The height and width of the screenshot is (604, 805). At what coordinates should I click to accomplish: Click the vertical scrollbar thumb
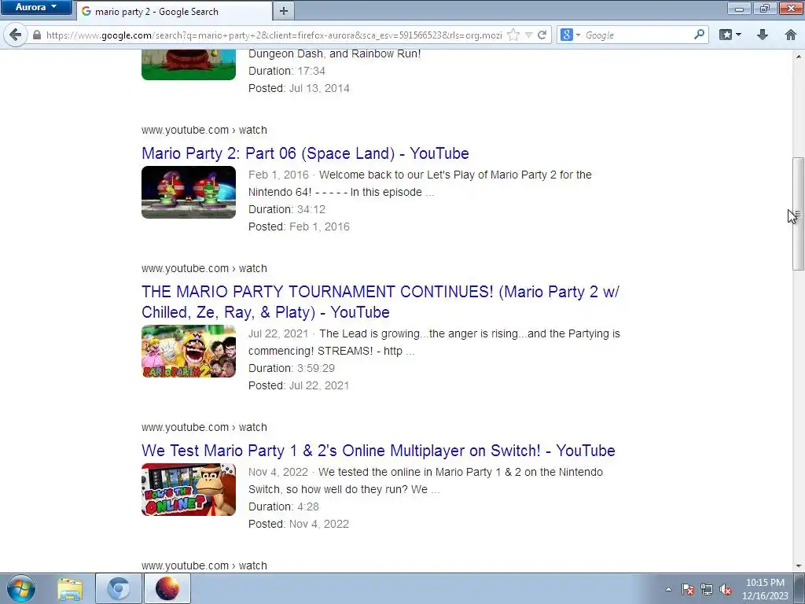[799, 213]
